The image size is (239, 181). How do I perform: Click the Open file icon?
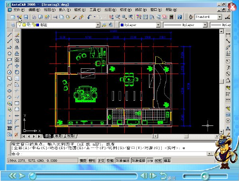(19, 17)
